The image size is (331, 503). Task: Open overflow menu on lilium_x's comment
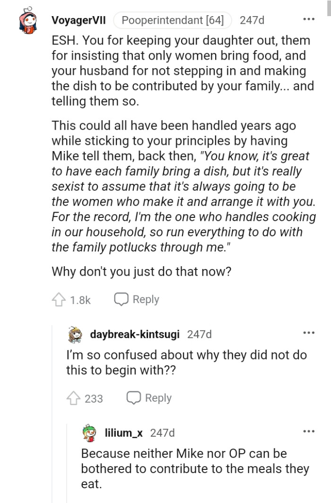308,431
